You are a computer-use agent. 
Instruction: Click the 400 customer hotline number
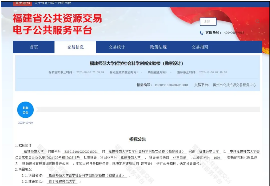pos(234,33)
